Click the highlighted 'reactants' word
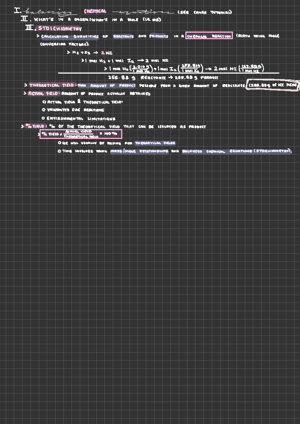Image resolution: width=300 pixels, height=424 pixels. 123,36
